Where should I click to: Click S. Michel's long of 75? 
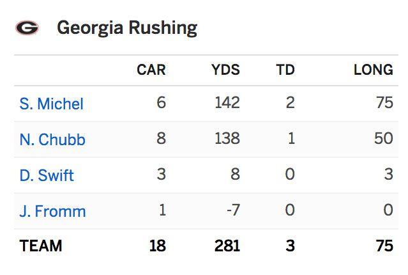384,103
